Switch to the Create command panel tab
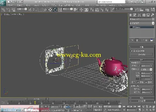Image resolution: width=156 pixels, height=112 pixels. [130, 15]
